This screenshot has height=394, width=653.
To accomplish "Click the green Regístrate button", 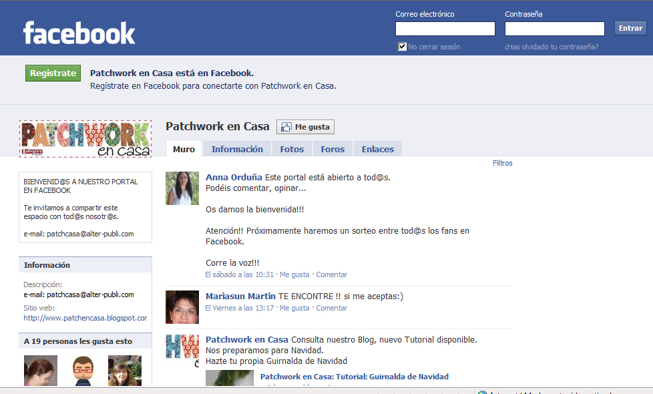I will point(53,73).
